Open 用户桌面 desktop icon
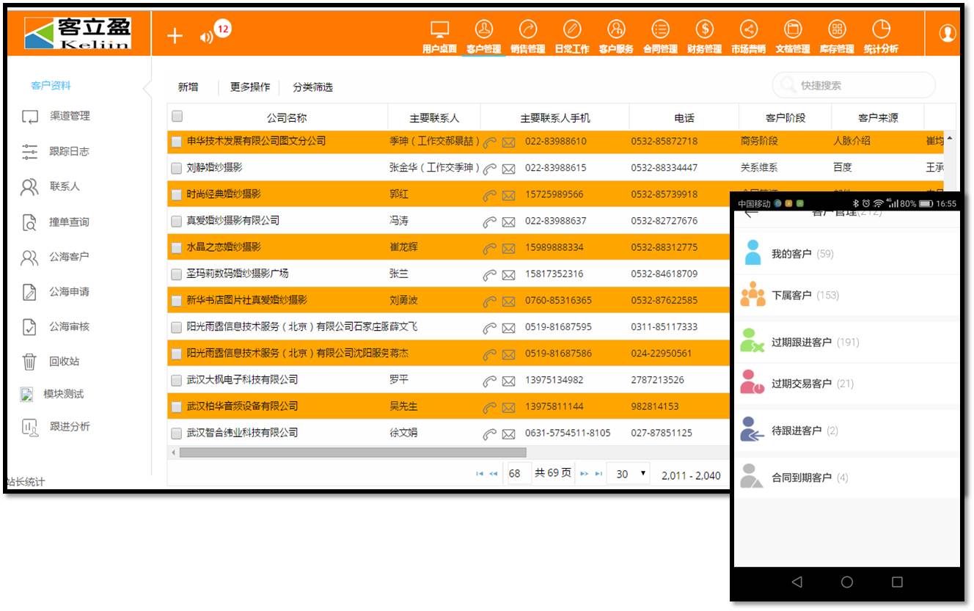 439,36
